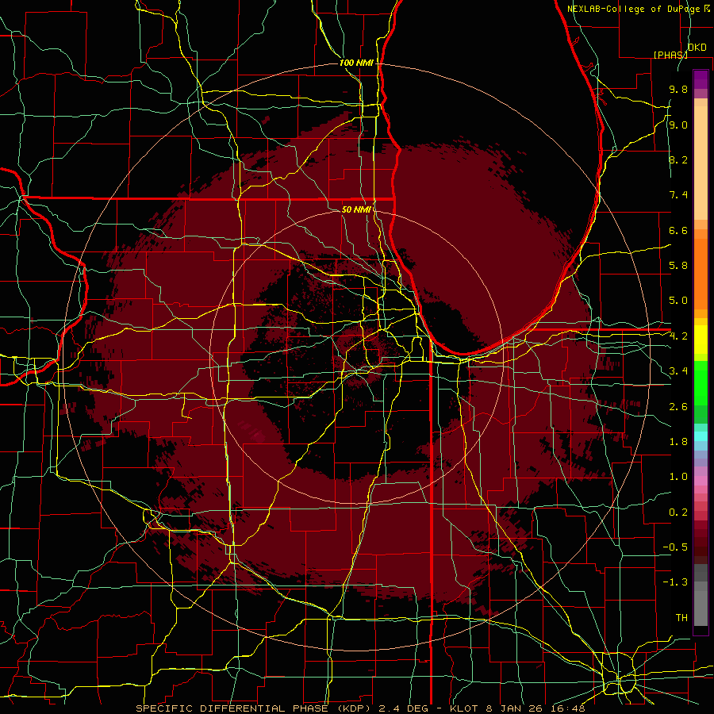Click the Specific Differential Phase caption text

tap(360, 708)
